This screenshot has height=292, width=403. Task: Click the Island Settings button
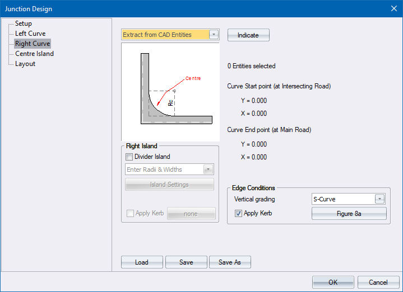pyautogui.click(x=170, y=185)
